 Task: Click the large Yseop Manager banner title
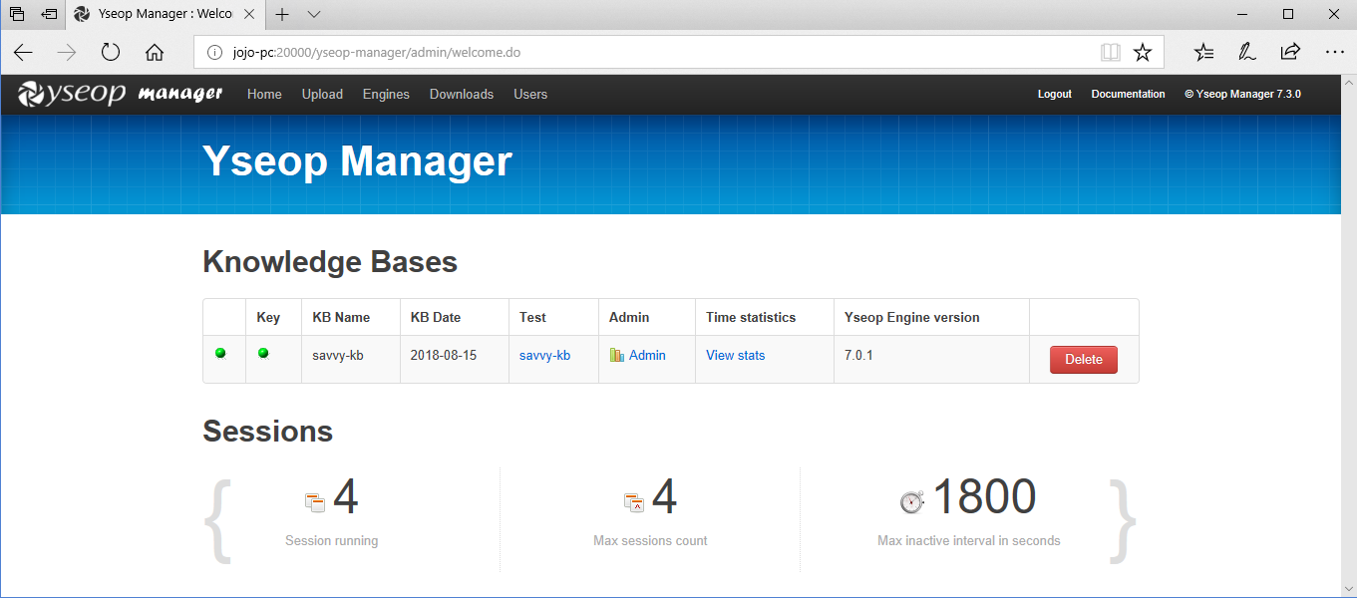pos(357,160)
